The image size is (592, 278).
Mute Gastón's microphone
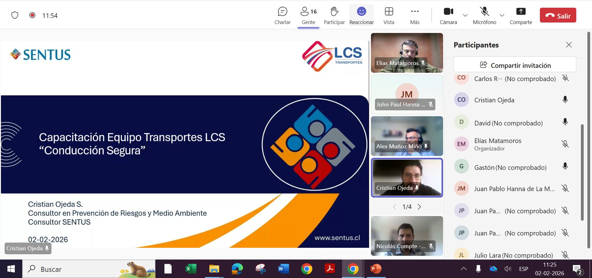(565, 166)
